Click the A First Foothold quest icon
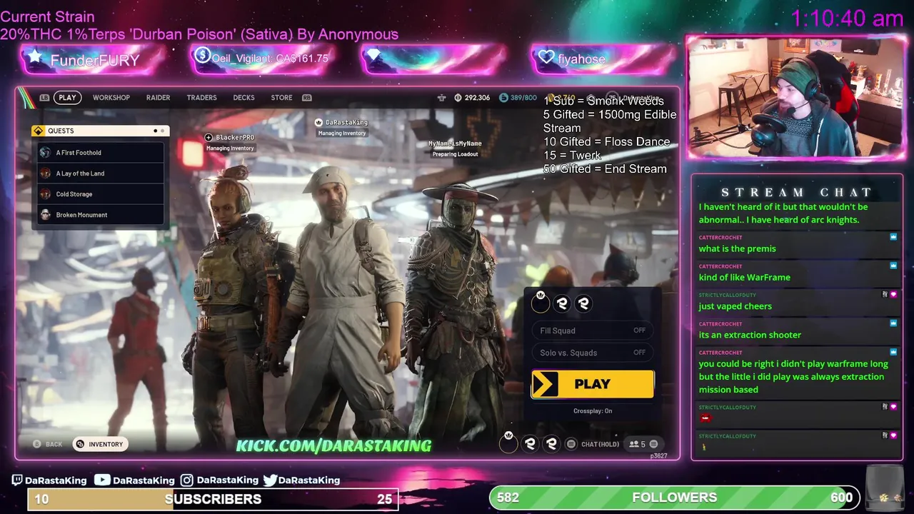The width and height of the screenshot is (914, 514). tap(46, 153)
